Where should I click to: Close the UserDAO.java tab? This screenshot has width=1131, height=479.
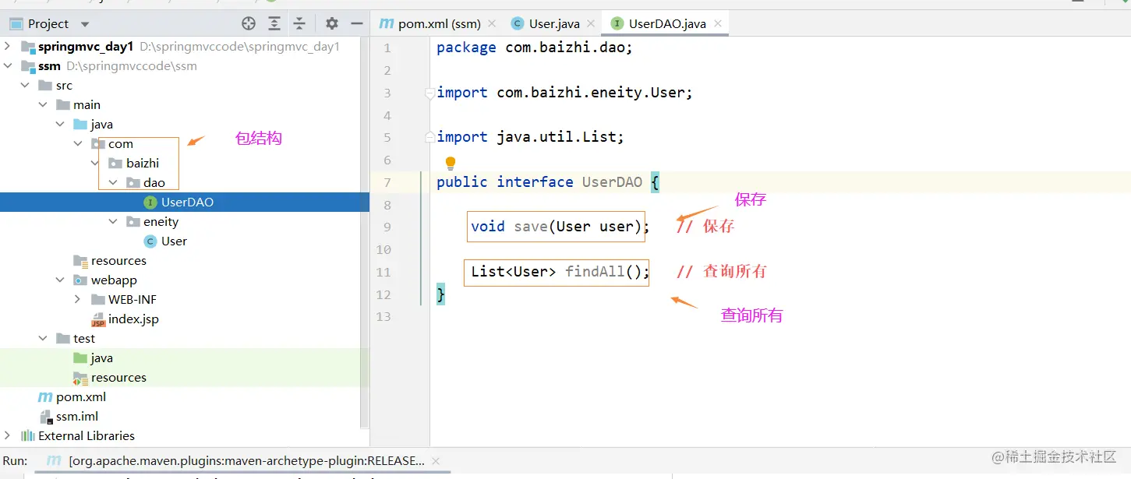717,24
